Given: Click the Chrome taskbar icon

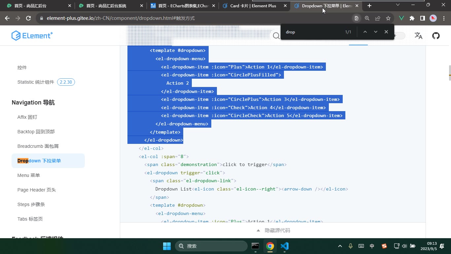Looking at the screenshot, I should [270, 246].
